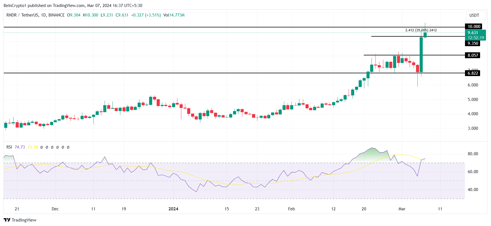Click the BINANCE exchange label
Image resolution: width=491 pixels, height=226 pixels.
(57, 15)
